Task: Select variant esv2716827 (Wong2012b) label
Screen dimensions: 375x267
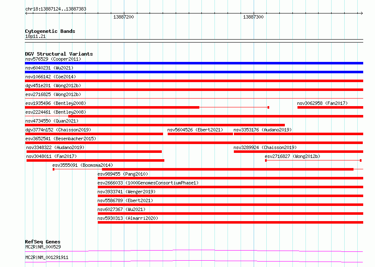Action: [x=292, y=156]
